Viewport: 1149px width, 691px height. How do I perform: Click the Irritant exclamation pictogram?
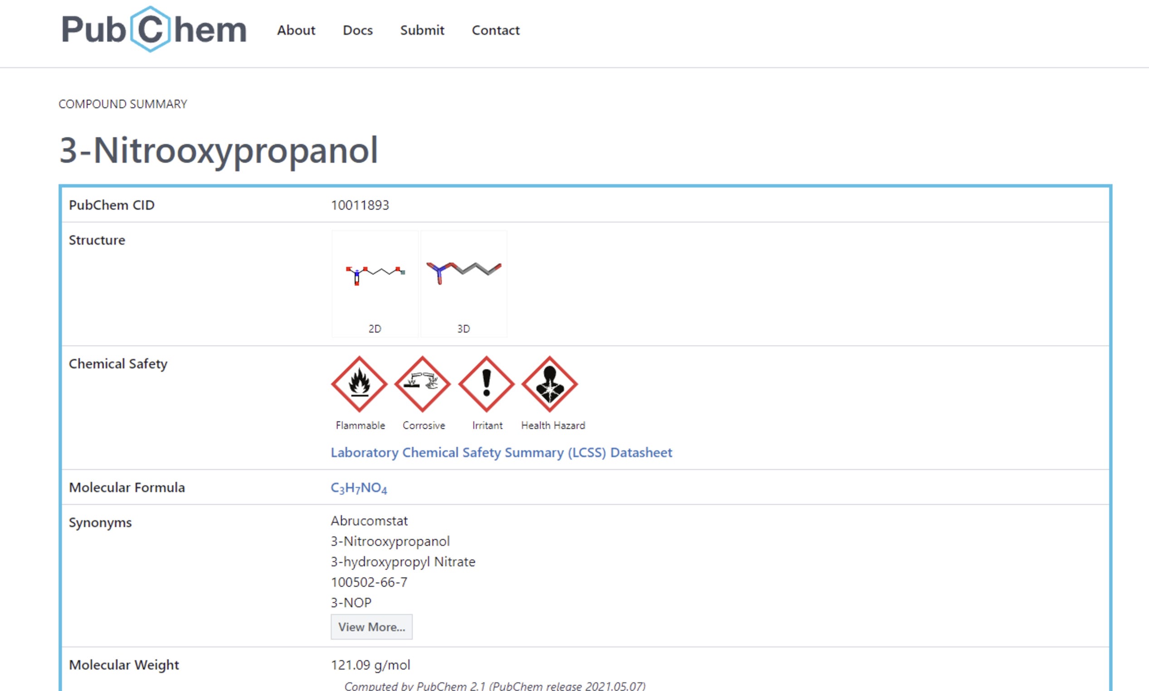pyautogui.click(x=487, y=384)
